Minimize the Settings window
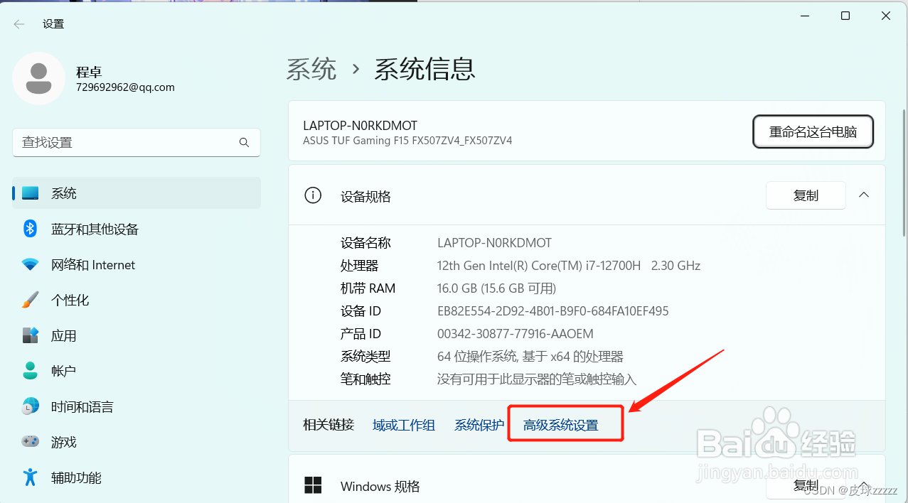Screen dimensions: 908x503 pos(804,16)
